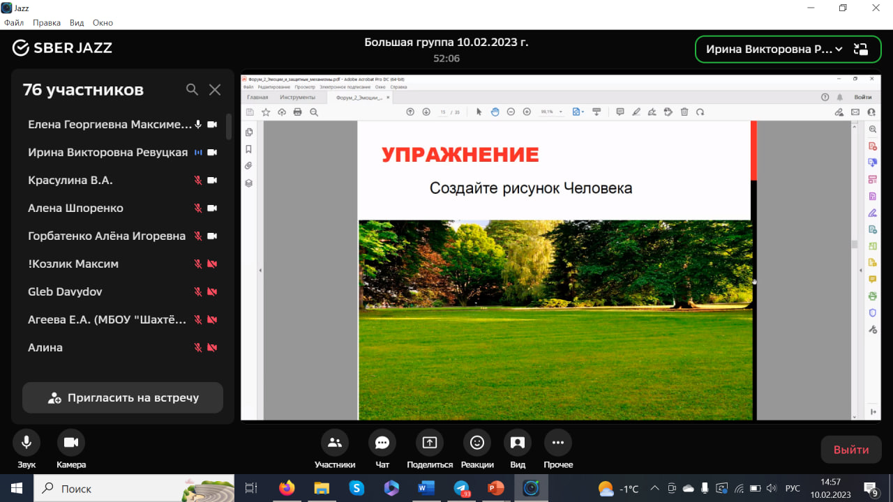
Task: Open Telegram from the Windows taskbar
Action: tap(461, 488)
